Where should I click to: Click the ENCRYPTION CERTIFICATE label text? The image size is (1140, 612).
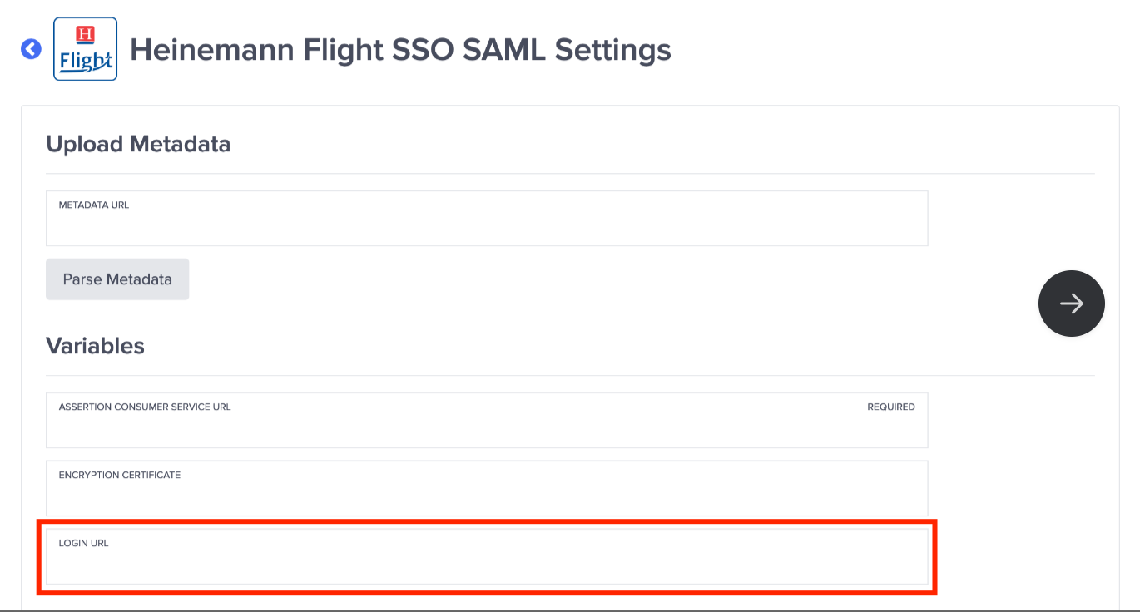click(x=120, y=476)
